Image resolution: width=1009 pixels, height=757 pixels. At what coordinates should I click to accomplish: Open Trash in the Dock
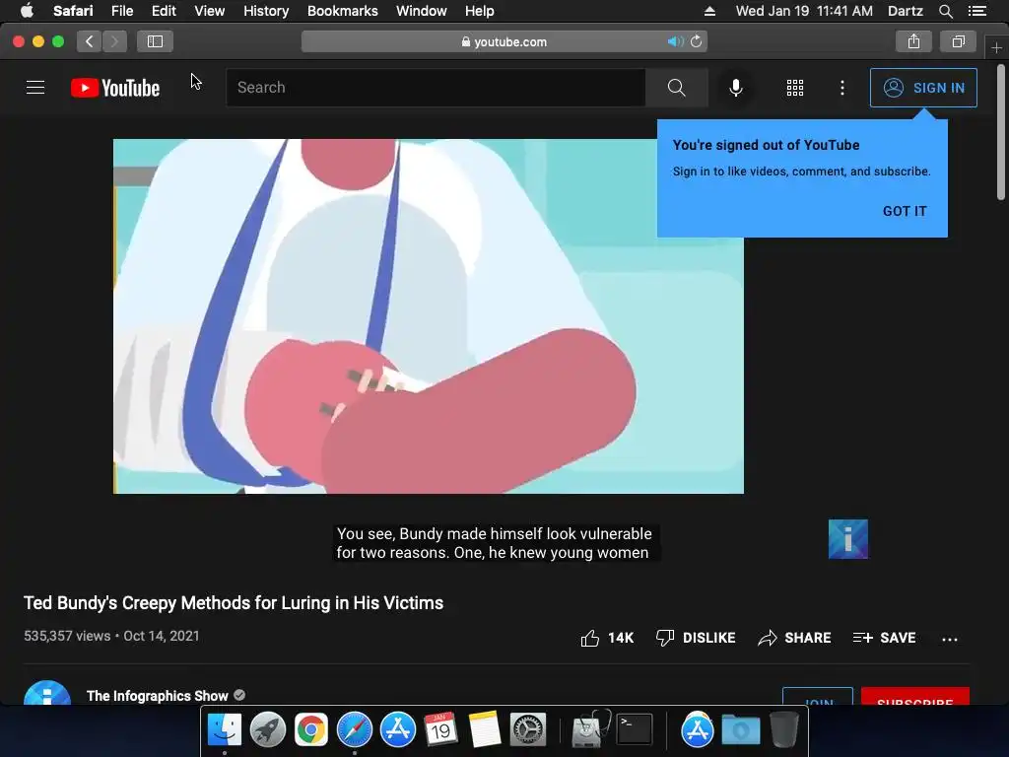(783, 730)
